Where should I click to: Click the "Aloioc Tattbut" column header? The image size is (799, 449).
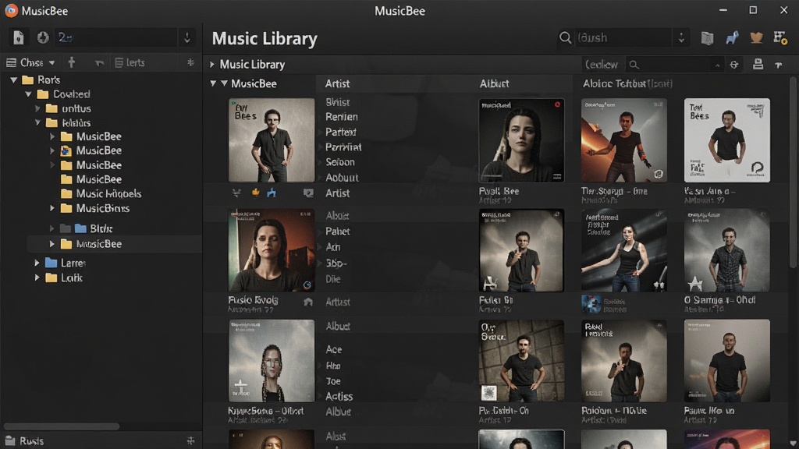click(x=627, y=83)
